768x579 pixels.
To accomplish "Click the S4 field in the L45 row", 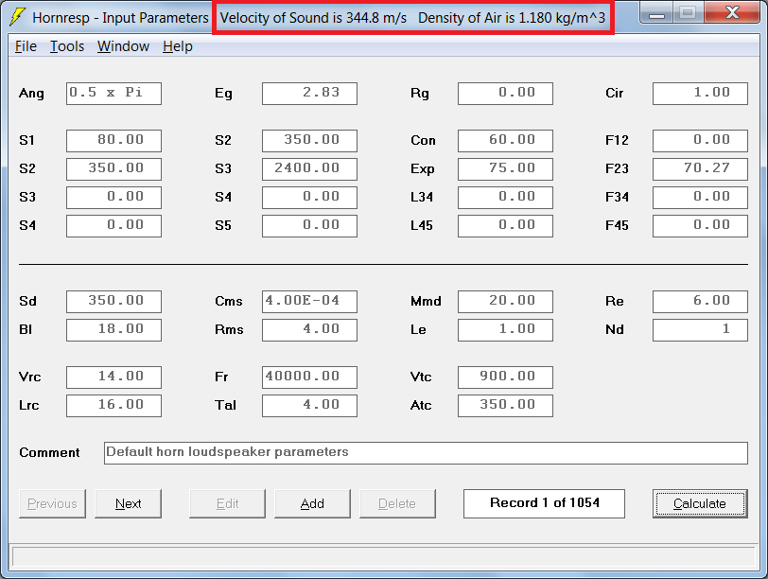I will click(x=113, y=226).
